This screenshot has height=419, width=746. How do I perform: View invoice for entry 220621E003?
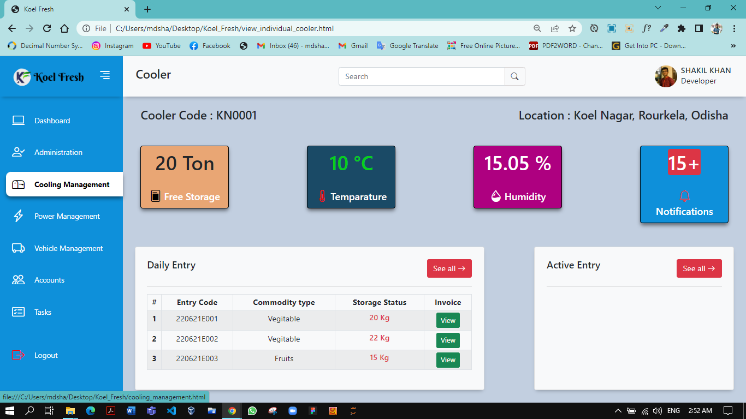(x=448, y=360)
